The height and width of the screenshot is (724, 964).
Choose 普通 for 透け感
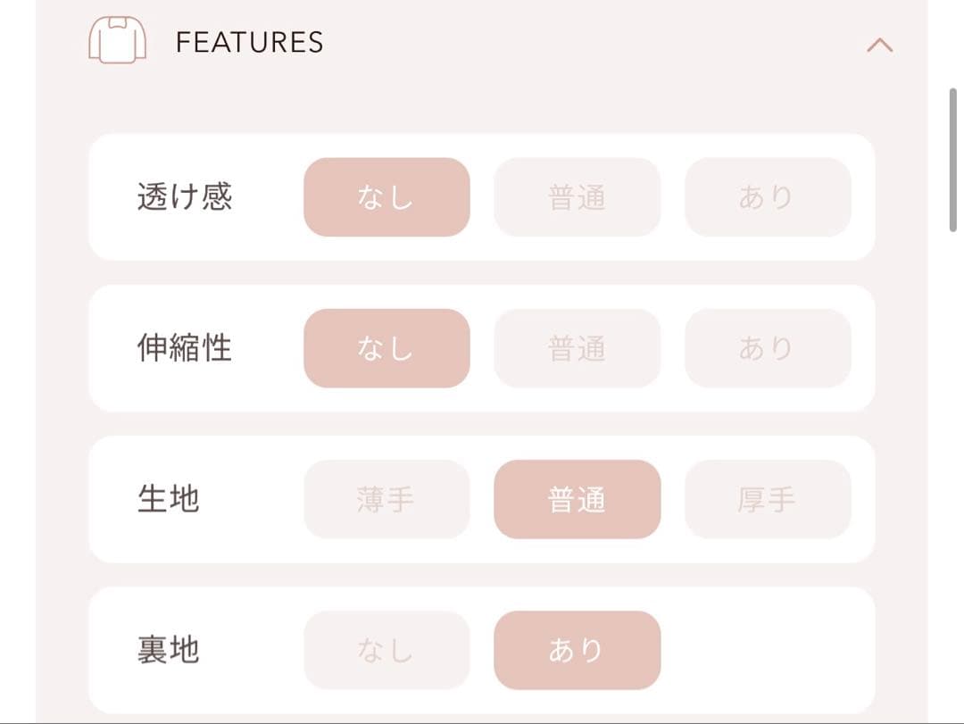coord(578,197)
